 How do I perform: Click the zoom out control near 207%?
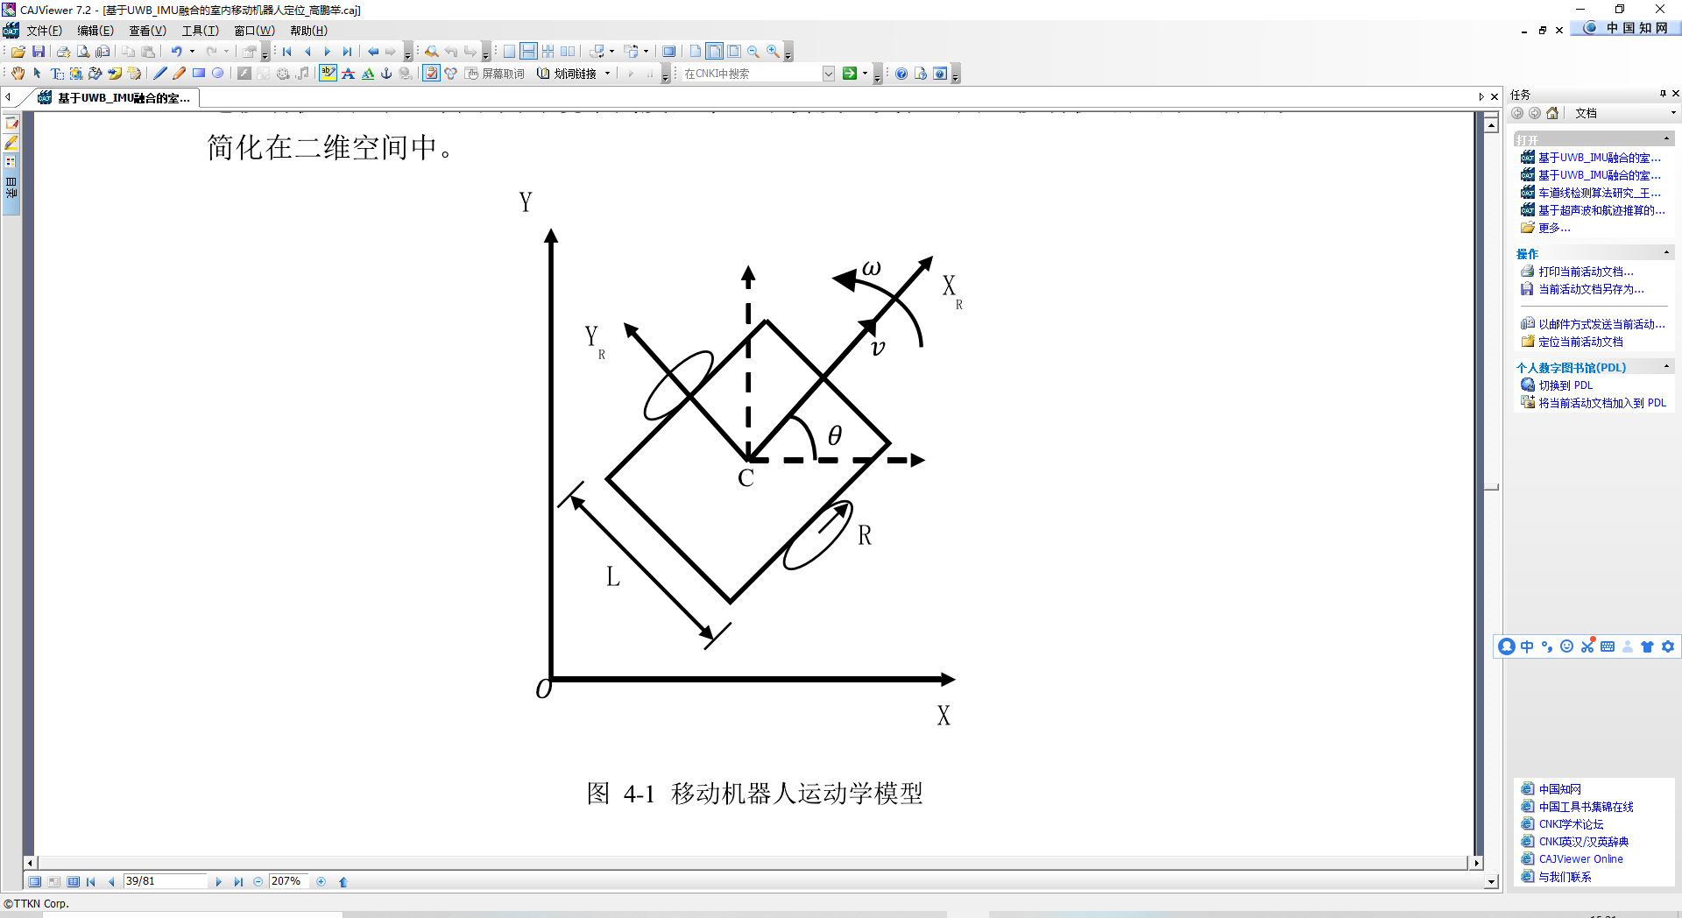click(x=258, y=881)
